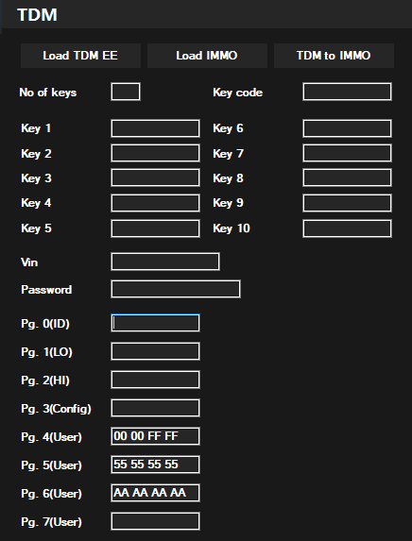Select the Password text box
The image size is (412, 541).
(x=176, y=289)
